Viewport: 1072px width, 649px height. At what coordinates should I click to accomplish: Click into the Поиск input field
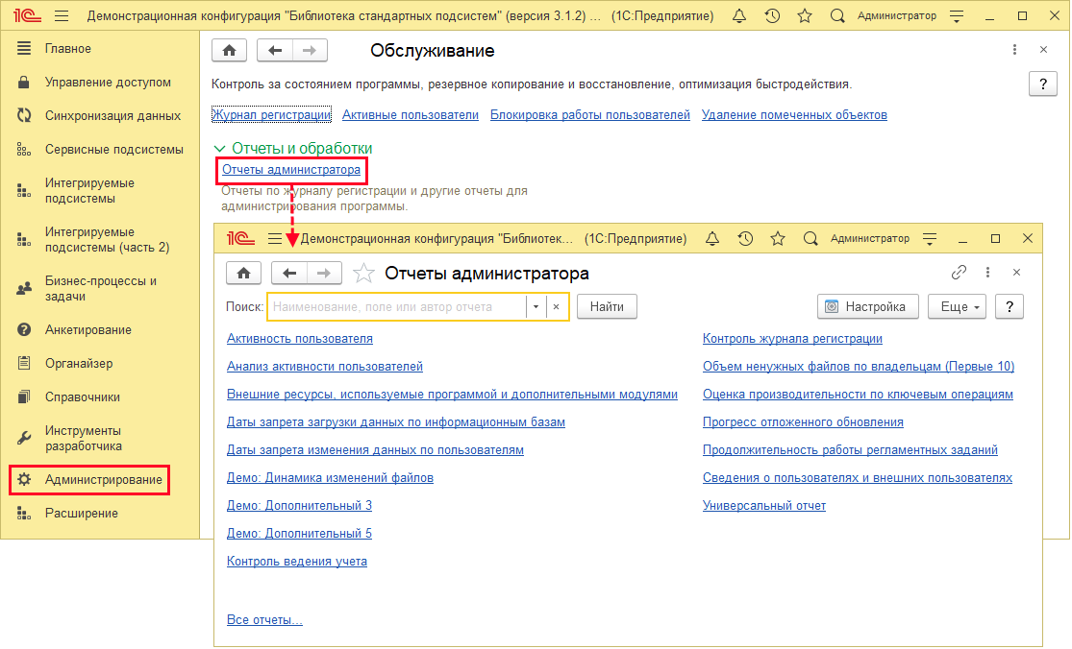coord(397,307)
